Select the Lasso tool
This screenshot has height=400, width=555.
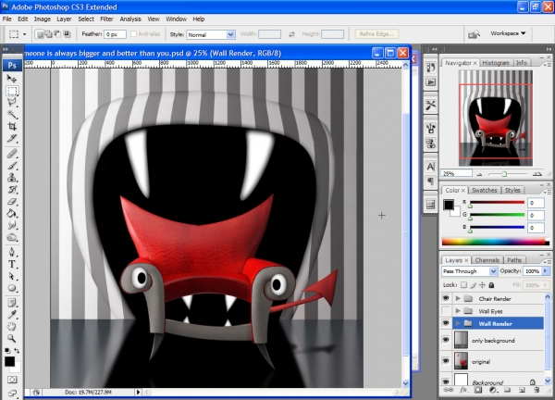(x=12, y=103)
